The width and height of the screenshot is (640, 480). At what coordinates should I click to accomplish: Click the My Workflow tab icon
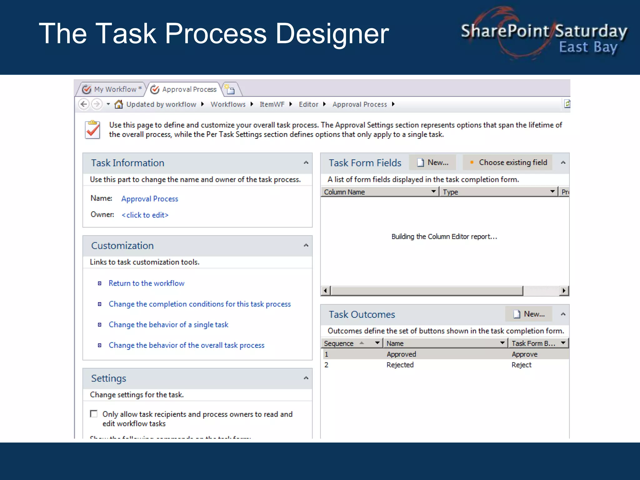pyautogui.click(x=87, y=89)
